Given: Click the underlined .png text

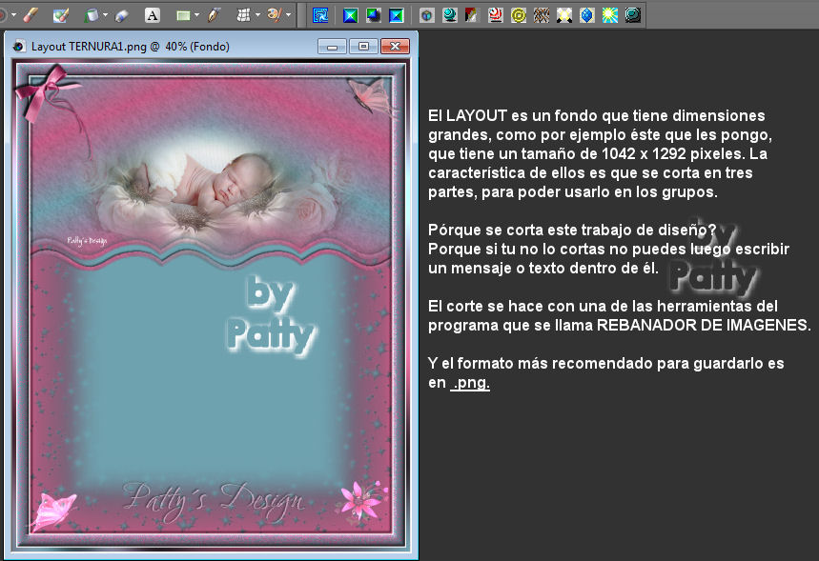Looking at the screenshot, I should tap(470, 383).
